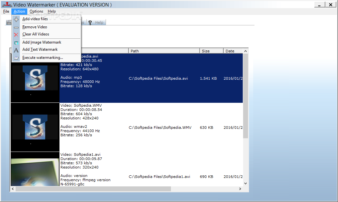The width and height of the screenshot is (338, 202).
Task: Sort the list by the Date column header
Action: (233, 51)
